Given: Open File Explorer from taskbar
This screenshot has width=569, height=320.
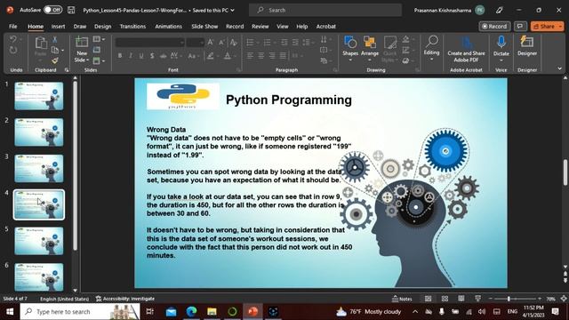Looking at the screenshot, I should point(212,312).
